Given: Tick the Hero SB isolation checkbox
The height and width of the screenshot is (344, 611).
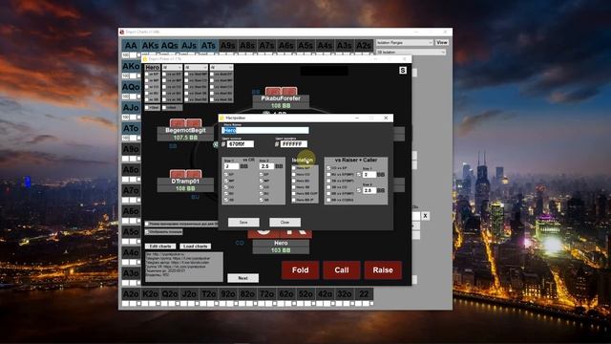Looking at the screenshot, I should click(x=294, y=187).
